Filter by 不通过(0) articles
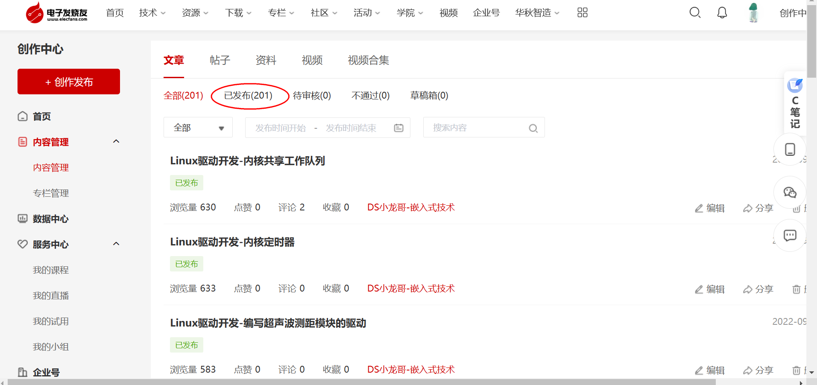Screen dimensions: 817x385 point(371,95)
